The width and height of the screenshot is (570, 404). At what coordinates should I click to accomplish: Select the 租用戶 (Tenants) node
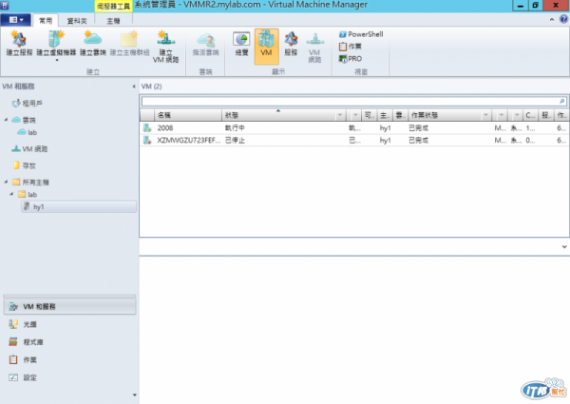click(x=27, y=104)
